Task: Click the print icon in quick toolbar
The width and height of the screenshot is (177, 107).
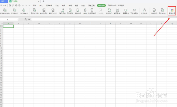Action: (x=16, y=6)
